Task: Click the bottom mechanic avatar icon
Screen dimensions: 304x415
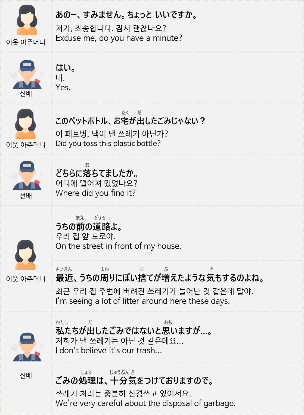Action: click(27, 347)
